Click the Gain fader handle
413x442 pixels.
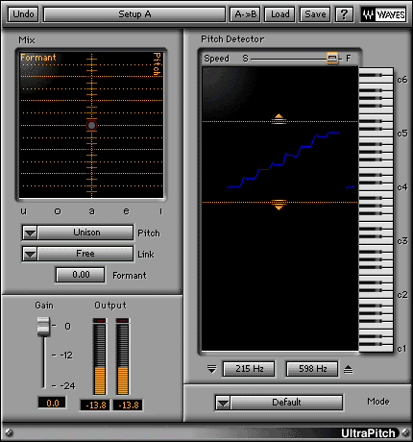[x=43, y=327]
